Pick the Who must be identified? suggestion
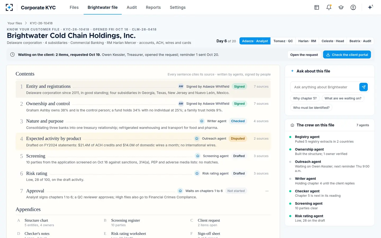381x238 pixels. click(x=311, y=108)
